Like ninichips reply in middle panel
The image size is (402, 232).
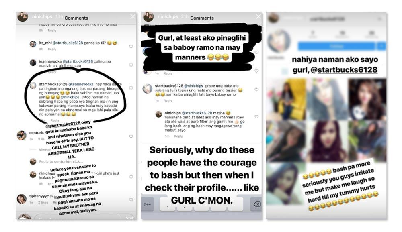(256, 116)
